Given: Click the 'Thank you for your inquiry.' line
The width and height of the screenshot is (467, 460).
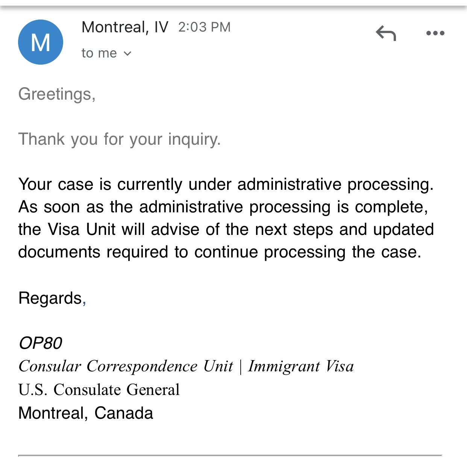Looking at the screenshot, I should 119,139.
